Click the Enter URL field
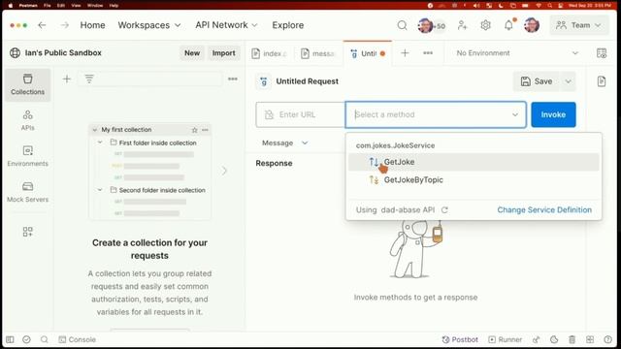The image size is (621, 349). pos(301,114)
